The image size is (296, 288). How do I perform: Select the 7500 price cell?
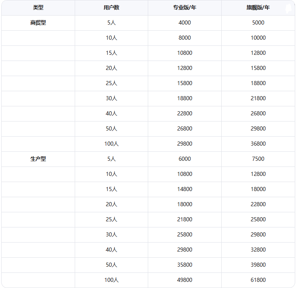pyautogui.click(x=258, y=159)
